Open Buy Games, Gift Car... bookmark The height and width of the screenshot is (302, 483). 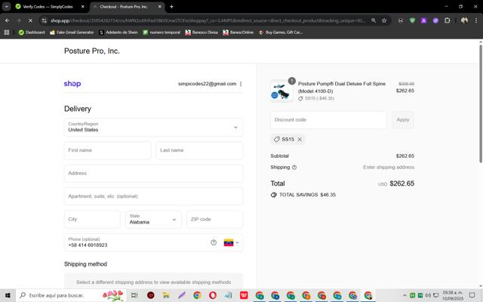(x=281, y=32)
